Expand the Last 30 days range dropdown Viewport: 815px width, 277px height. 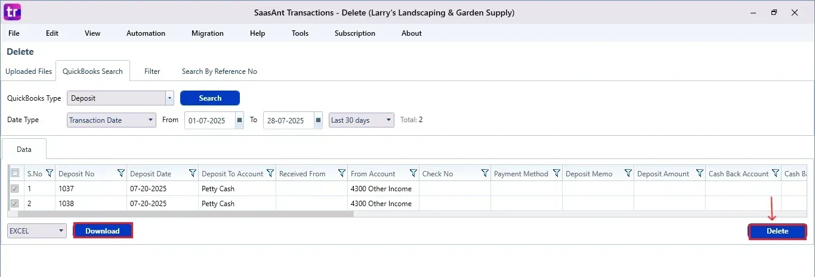389,120
